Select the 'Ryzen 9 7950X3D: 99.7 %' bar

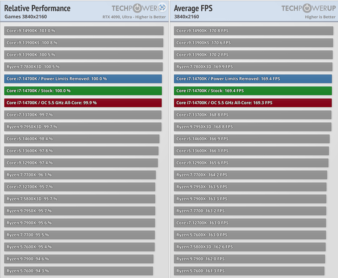click(83, 127)
